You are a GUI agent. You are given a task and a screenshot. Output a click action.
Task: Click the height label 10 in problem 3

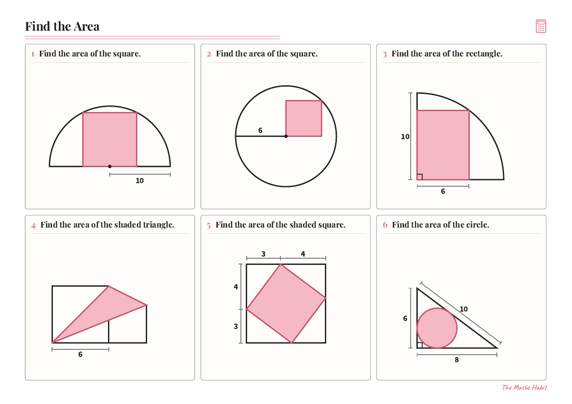(x=405, y=137)
